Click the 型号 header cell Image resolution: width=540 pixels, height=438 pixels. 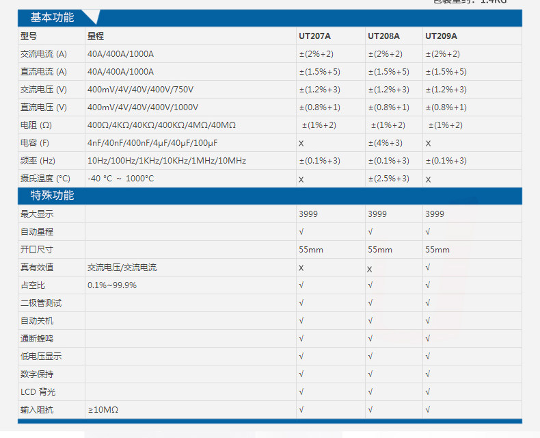29,36
